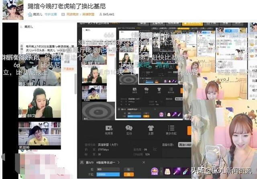Screen dimensions: 257x179
Task: Click the streamer name 南波儿 in header
Action: [x=38, y=14]
